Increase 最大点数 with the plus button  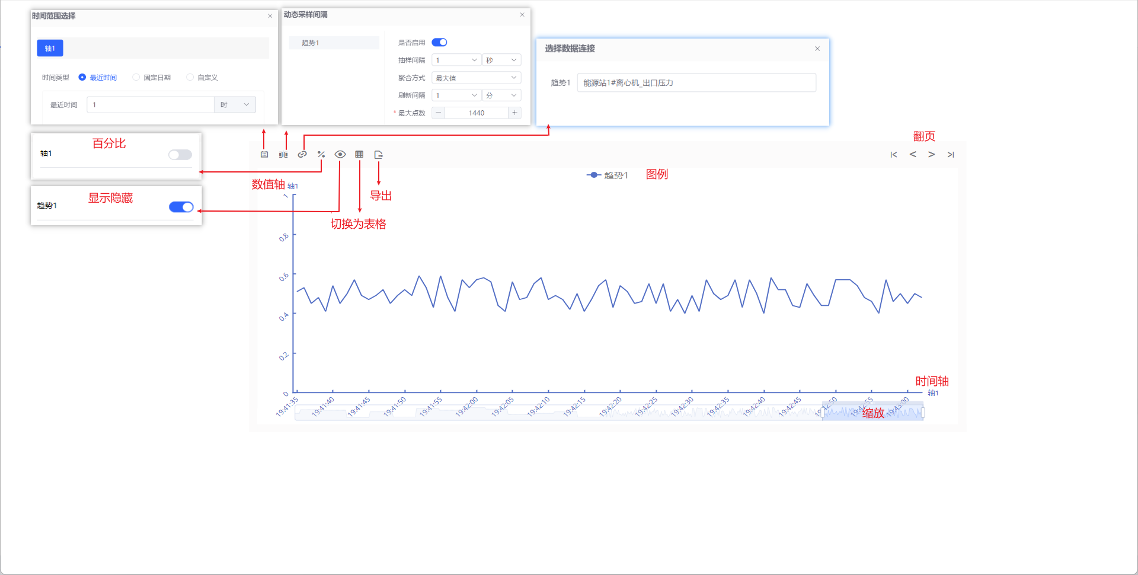[x=514, y=113]
